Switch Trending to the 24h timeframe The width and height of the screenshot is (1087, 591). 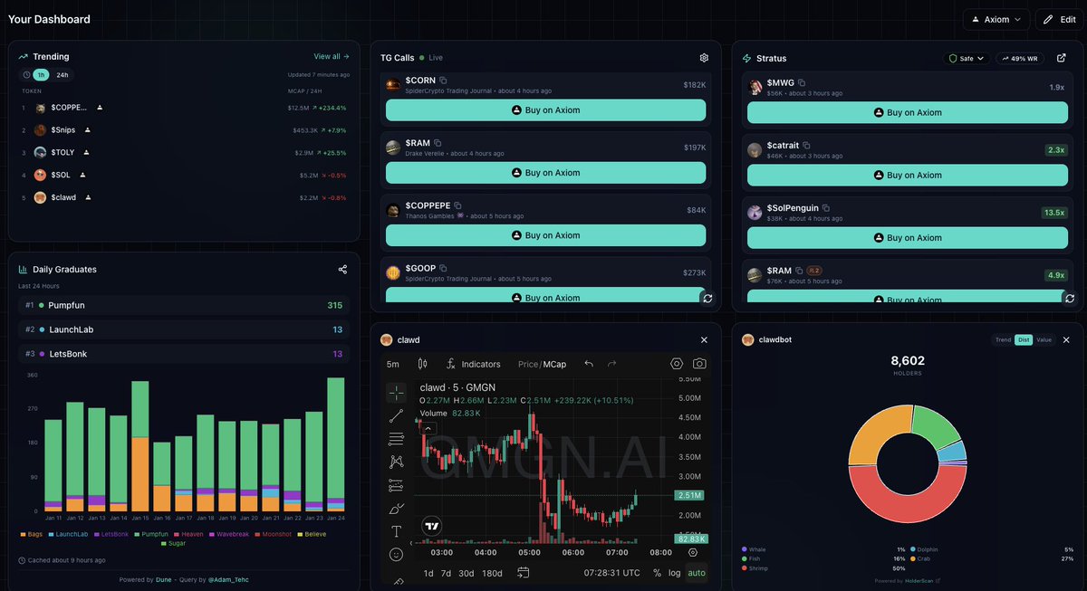(x=62, y=75)
